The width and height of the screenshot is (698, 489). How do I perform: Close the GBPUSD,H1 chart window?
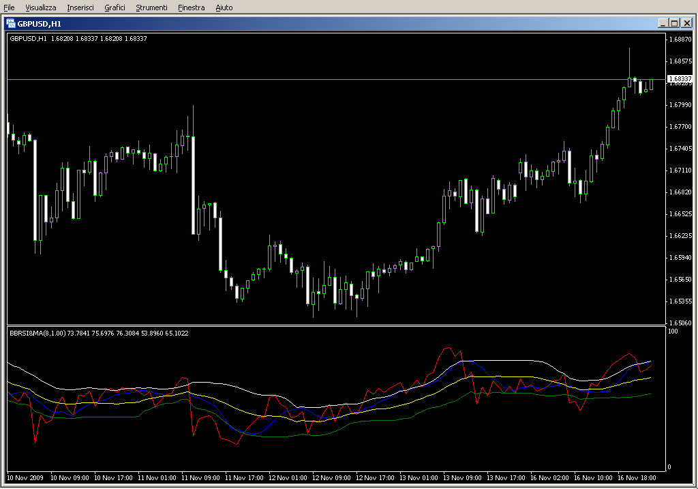tap(687, 23)
